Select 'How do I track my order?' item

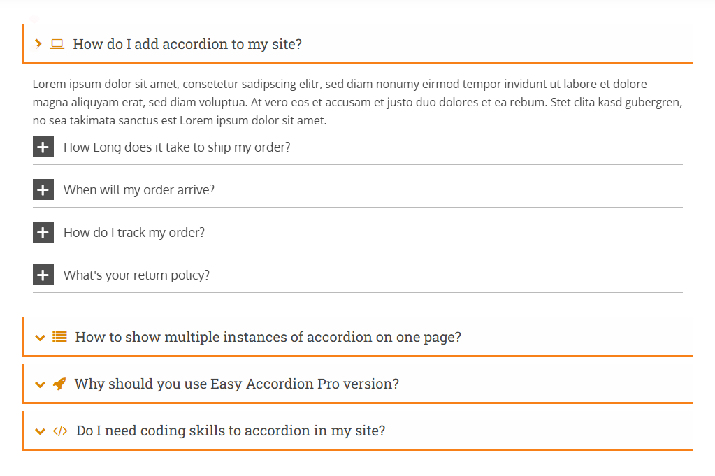134,233
